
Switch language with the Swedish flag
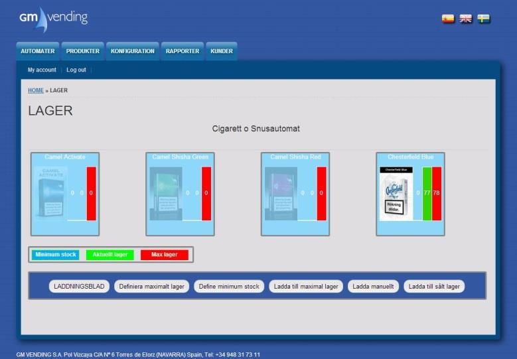click(x=484, y=19)
